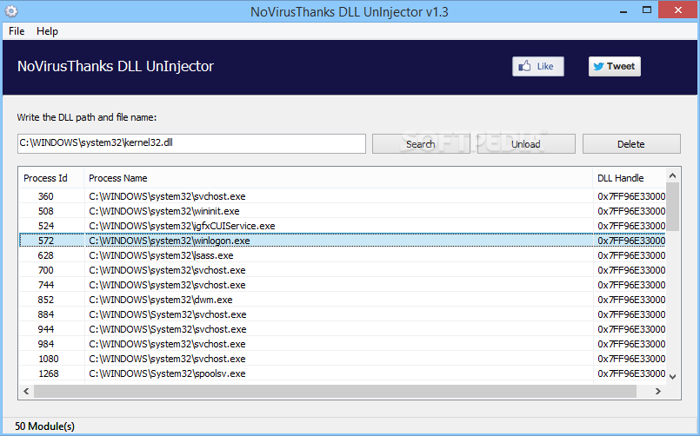Click Process Id cell 572

46,241
